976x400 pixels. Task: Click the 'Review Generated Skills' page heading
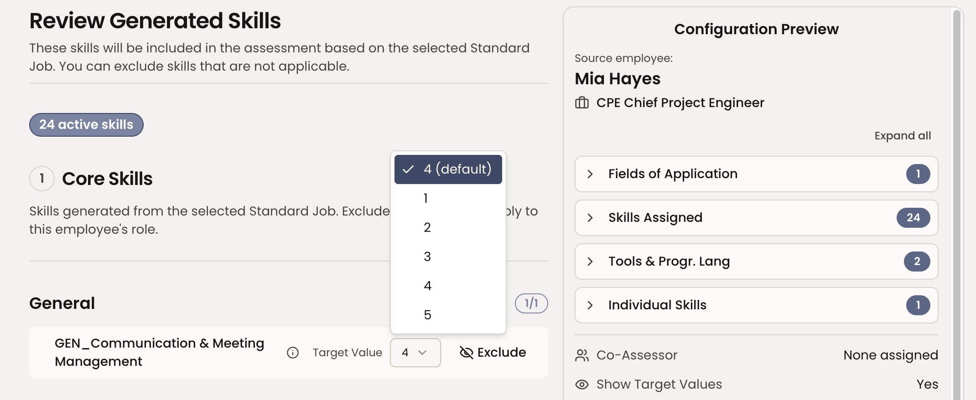pyautogui.click(x=155, y=21)
